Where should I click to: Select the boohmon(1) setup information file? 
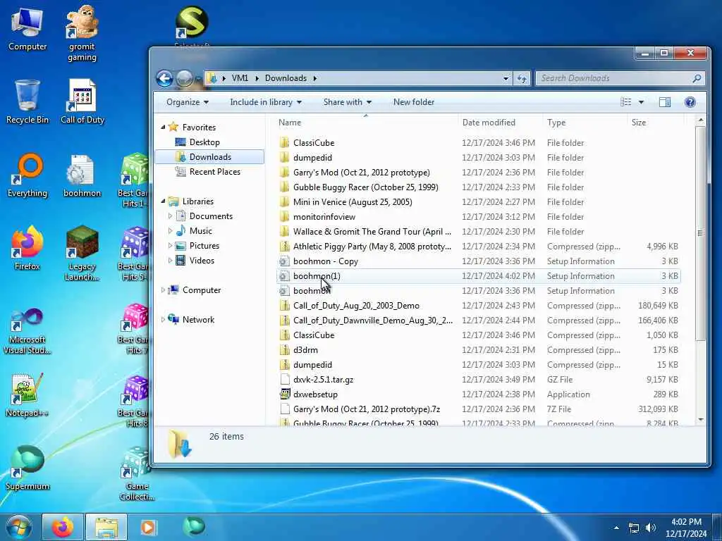tap(479, 276)
